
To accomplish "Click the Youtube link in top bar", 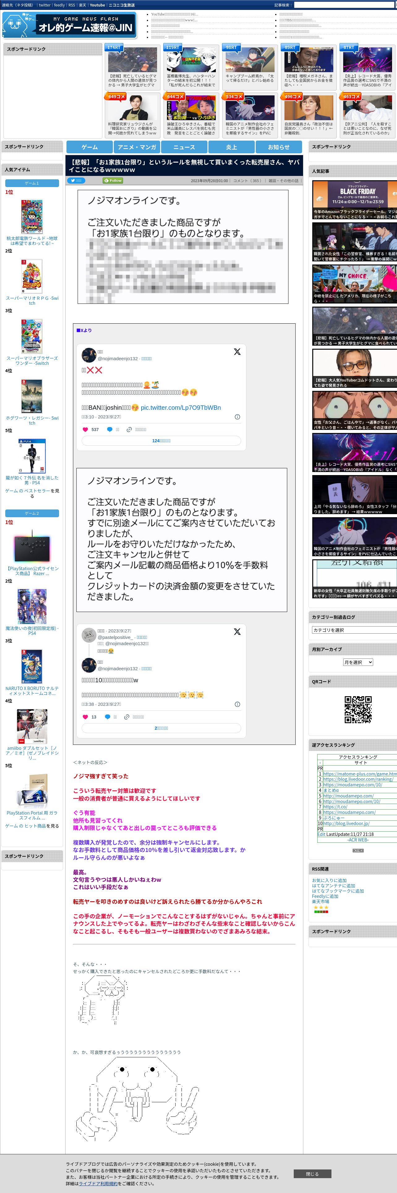I will (x=97, y=5).
